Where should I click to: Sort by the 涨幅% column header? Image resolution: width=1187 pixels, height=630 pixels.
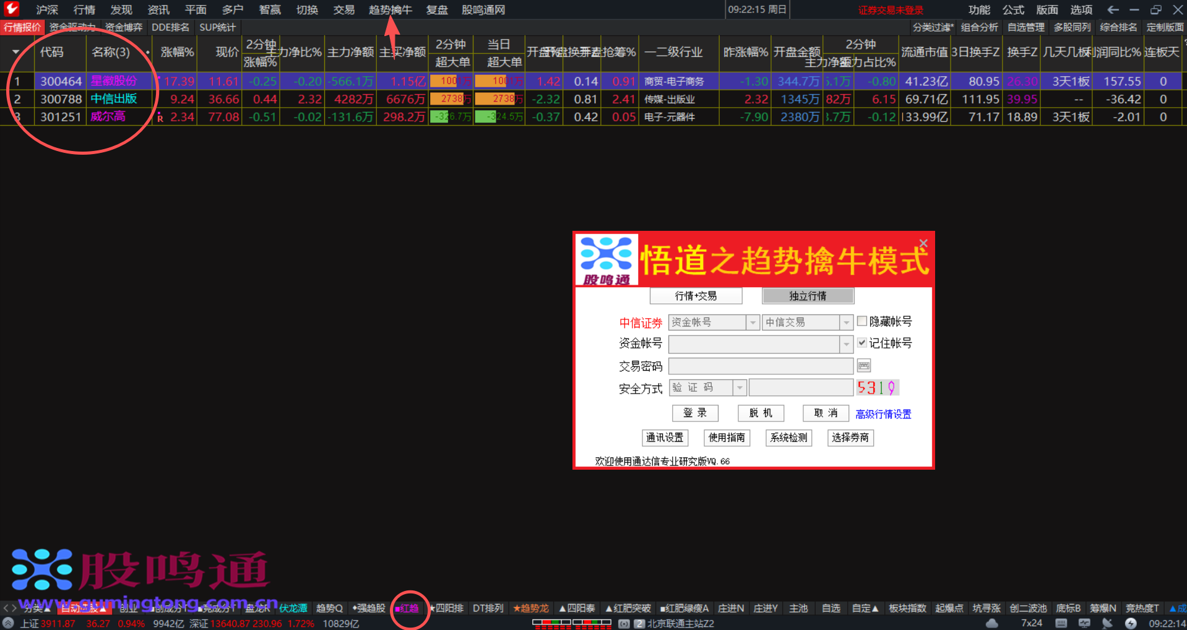click(177, 52)
